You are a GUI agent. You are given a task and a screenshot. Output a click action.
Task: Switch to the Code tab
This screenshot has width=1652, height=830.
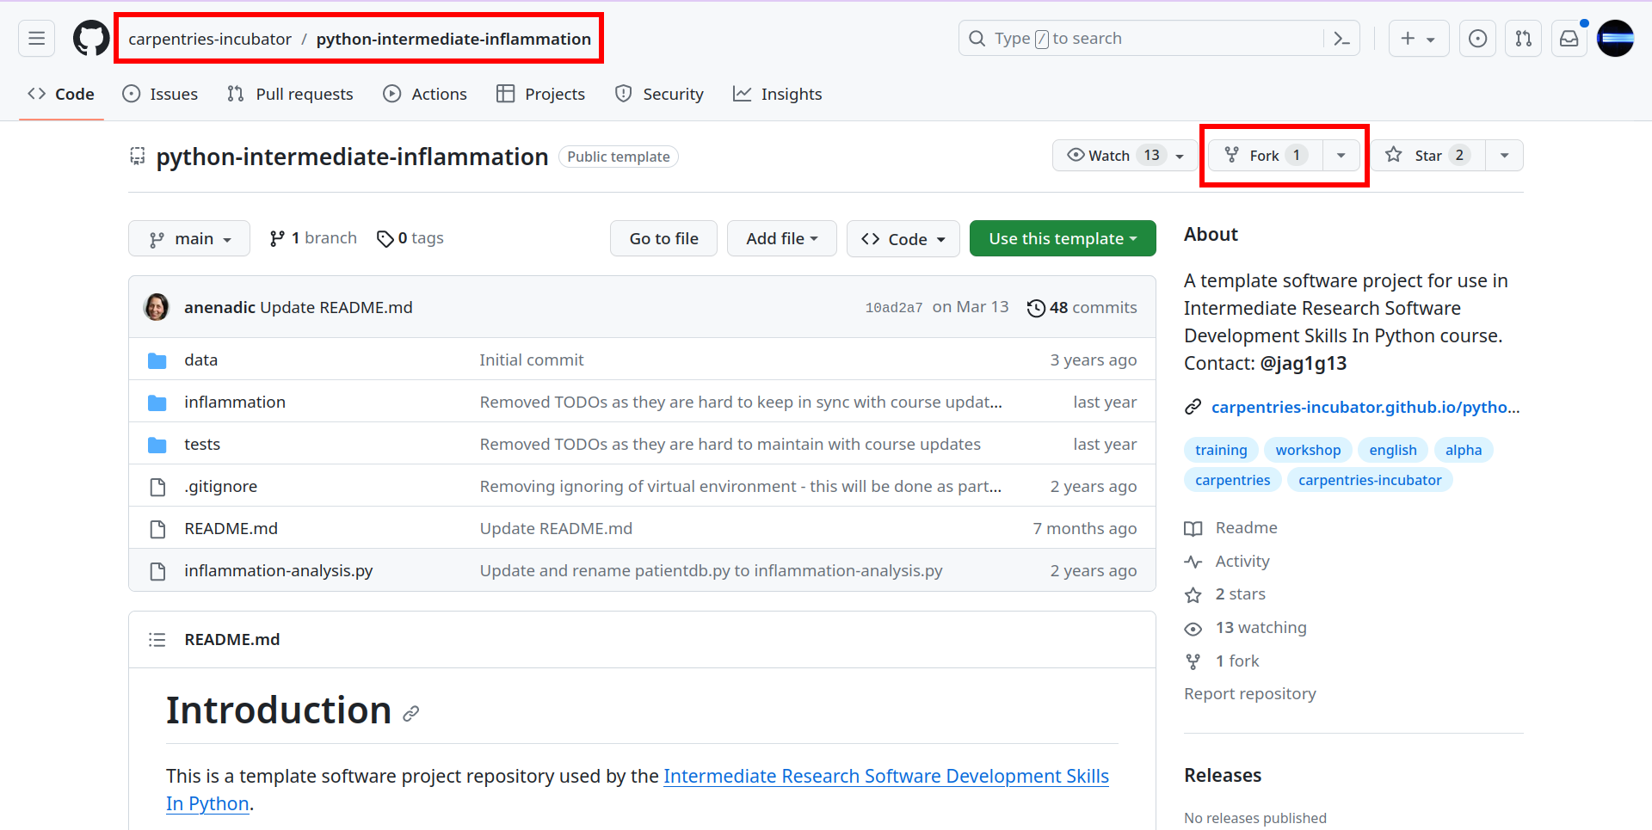61,94
